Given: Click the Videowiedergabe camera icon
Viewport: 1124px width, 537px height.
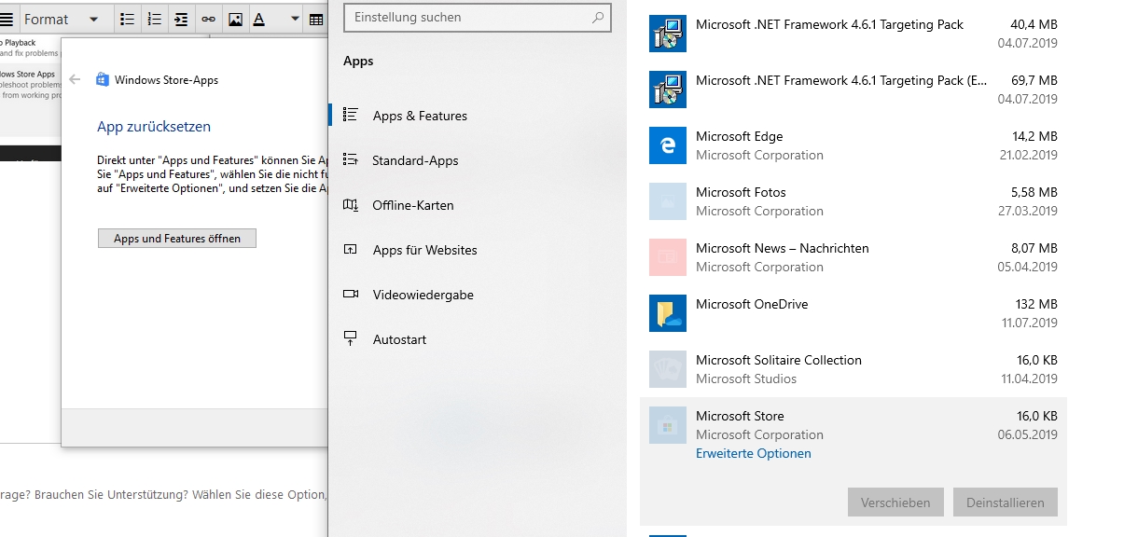Looking at the screenshot, I should coord(351,294).
